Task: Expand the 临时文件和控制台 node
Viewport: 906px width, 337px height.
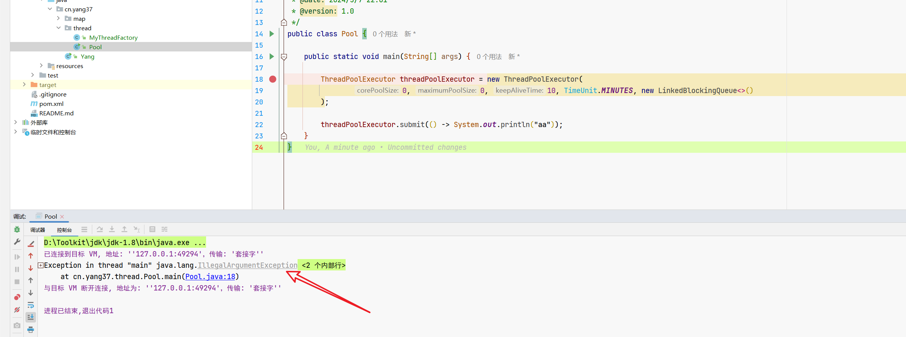Action: [x=16, y=132]
